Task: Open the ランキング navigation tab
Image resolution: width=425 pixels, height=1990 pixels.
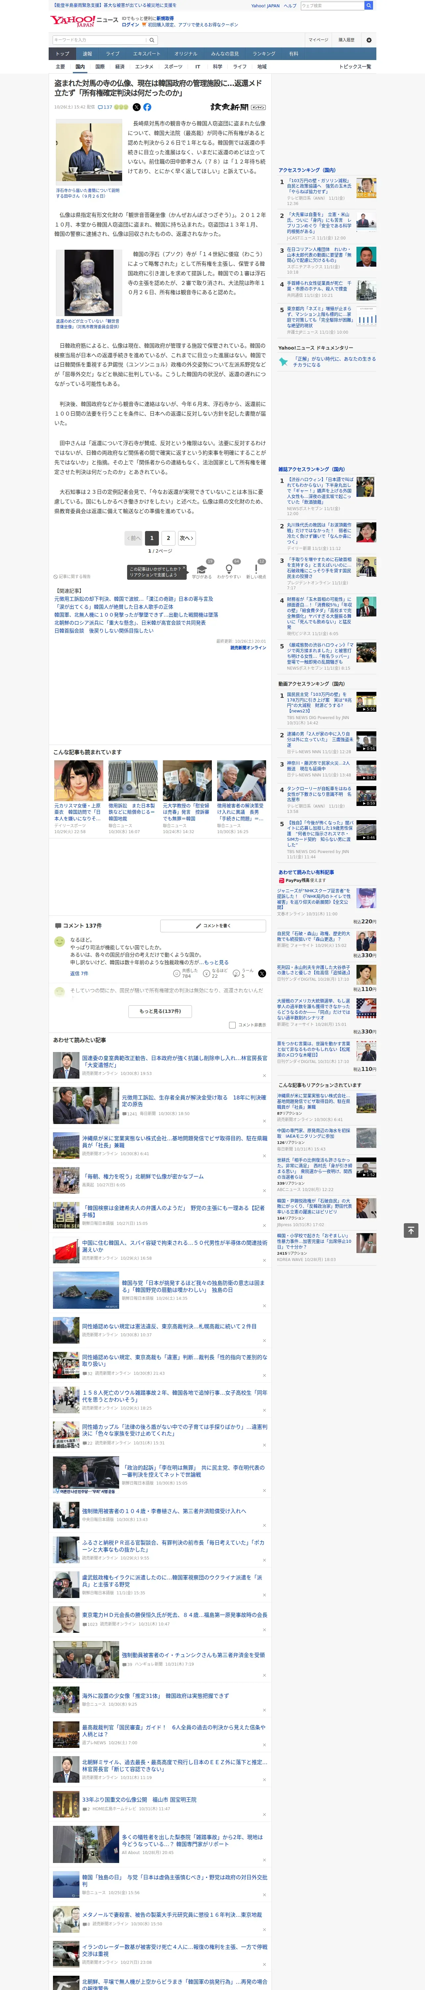Action: 264,53
